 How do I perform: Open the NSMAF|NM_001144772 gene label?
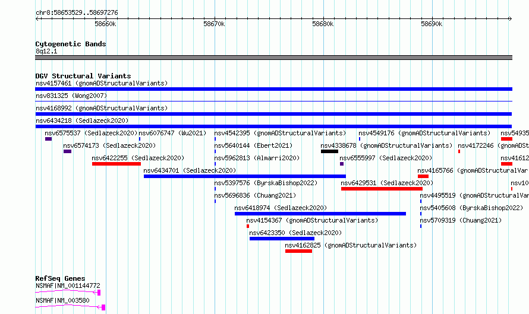68,286
